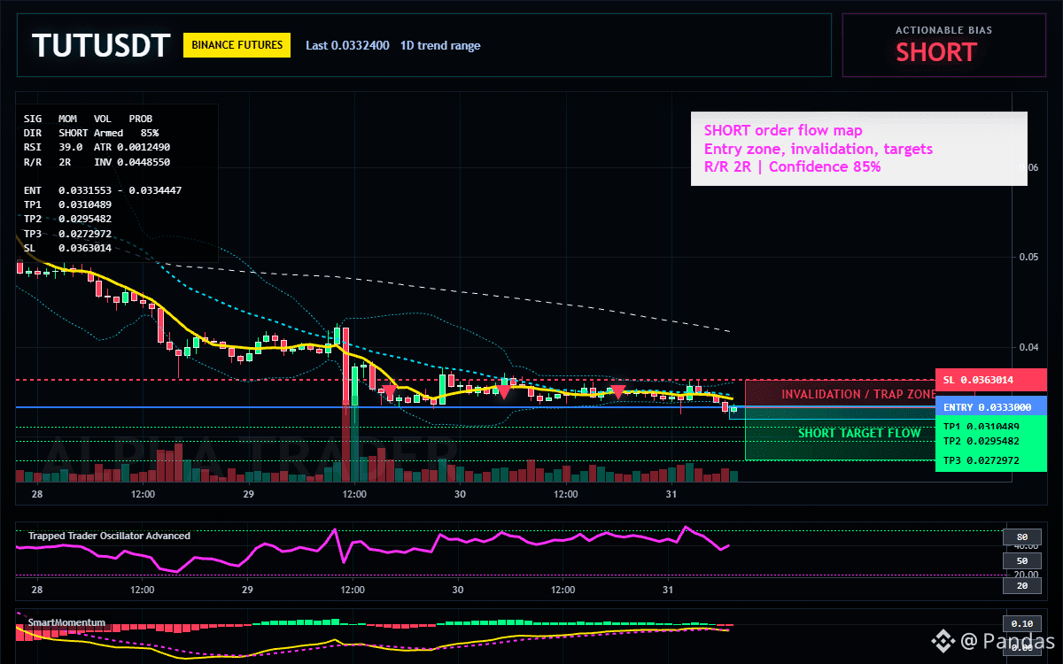Click the 29 date label under main chart
This screenshot has width=1063, height=664.
(247, 494)
